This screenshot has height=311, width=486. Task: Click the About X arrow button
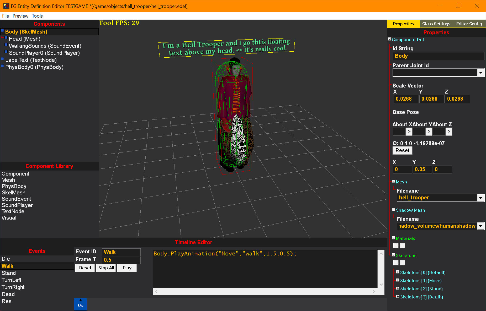(x=409, y=132)
